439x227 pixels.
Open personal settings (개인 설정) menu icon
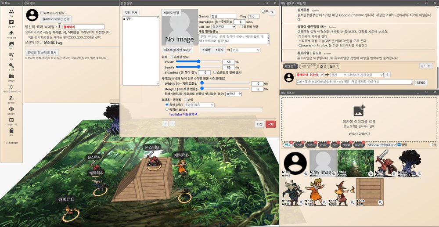point(11,98)
